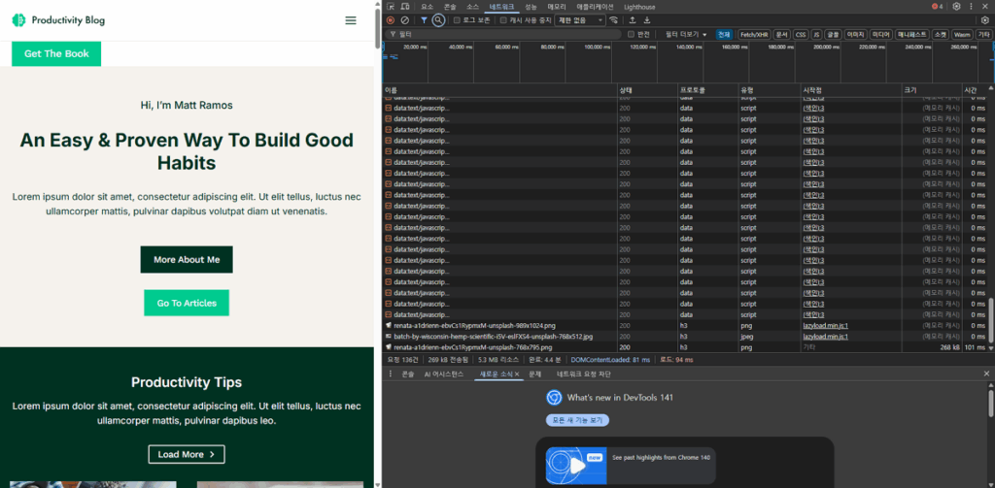Toggle the 캐시 사용 중지 checkbox
Image resolution: width=995 pixels, height=488 pixels.
click(x=503, y=19)
